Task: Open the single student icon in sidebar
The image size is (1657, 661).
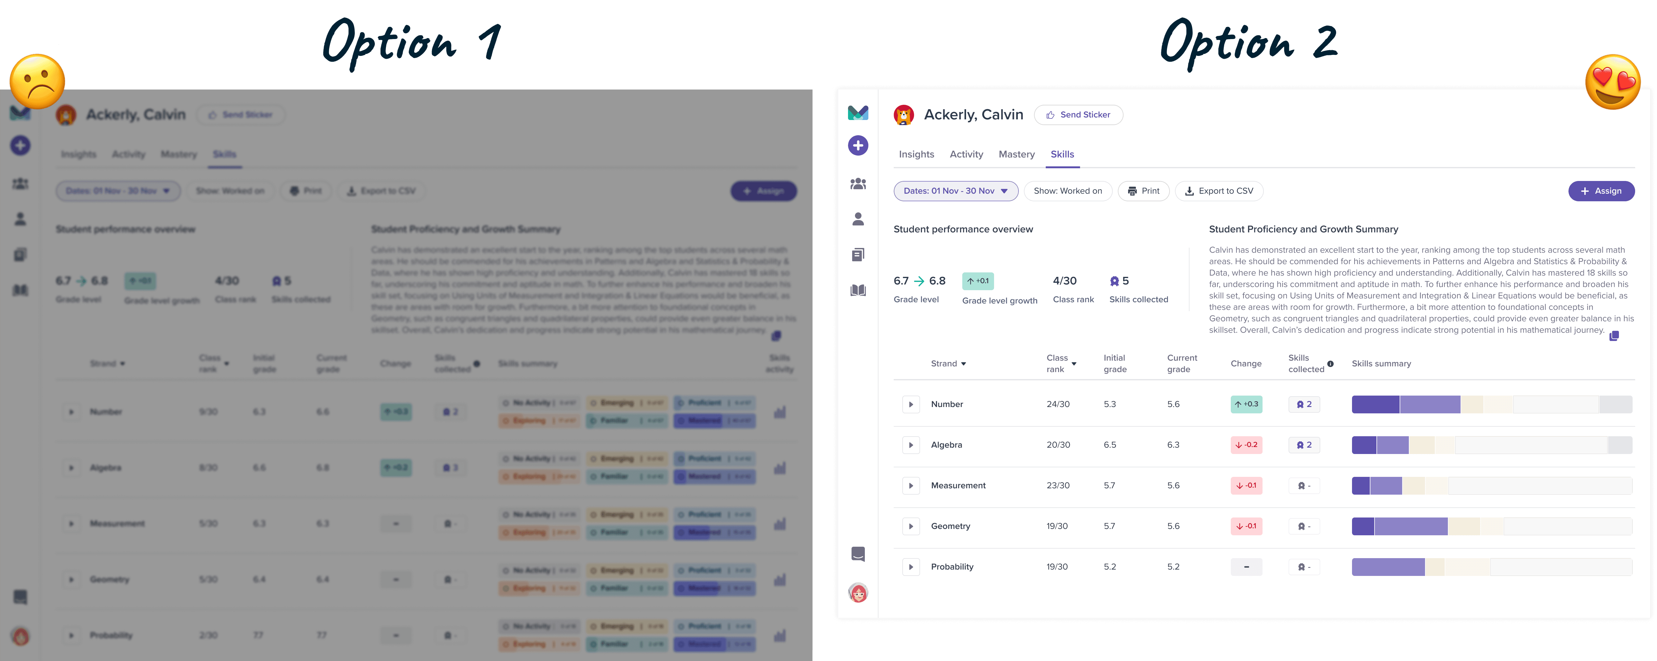Action: pyautogui.click(x=858, y=219)
